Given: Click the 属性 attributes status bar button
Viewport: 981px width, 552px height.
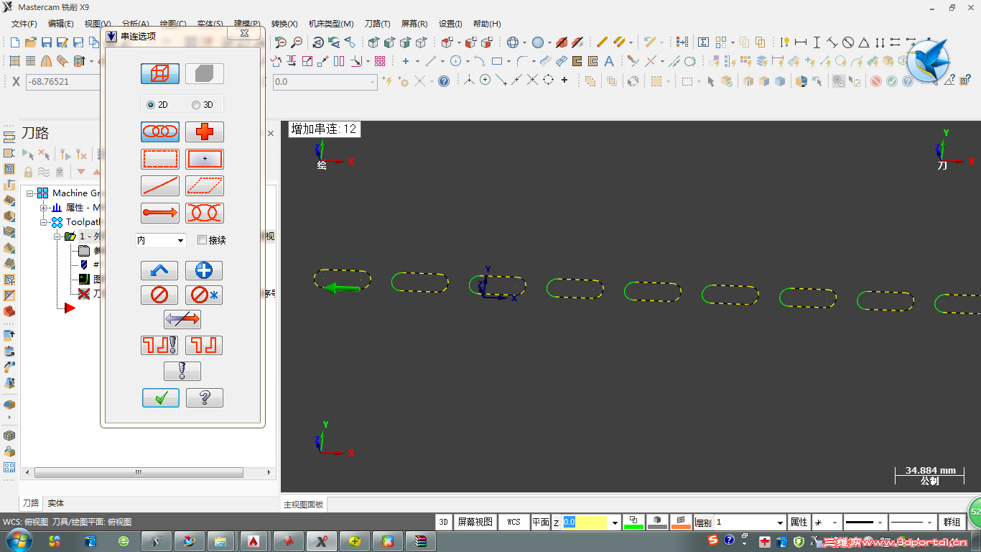Looking at the screenshot, I should [x=799, y=523].
